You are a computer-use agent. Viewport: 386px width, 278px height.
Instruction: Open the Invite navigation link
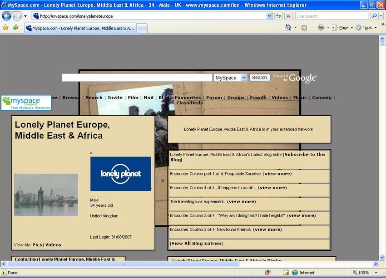point(115,98)
